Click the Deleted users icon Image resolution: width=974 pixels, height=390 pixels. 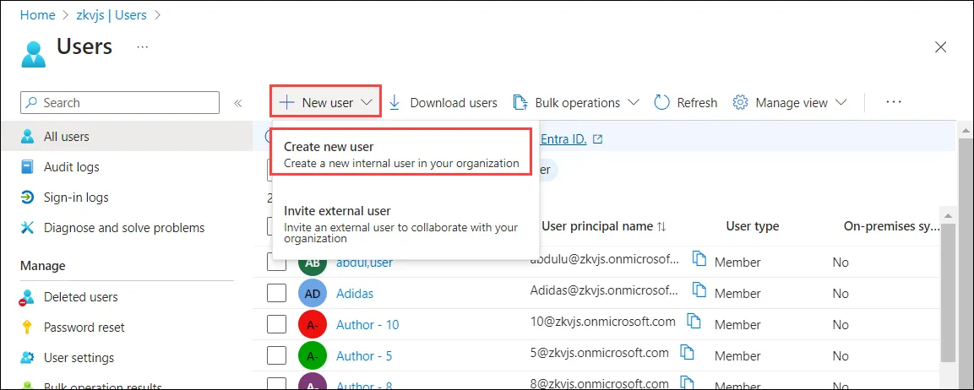click(27, 297)
